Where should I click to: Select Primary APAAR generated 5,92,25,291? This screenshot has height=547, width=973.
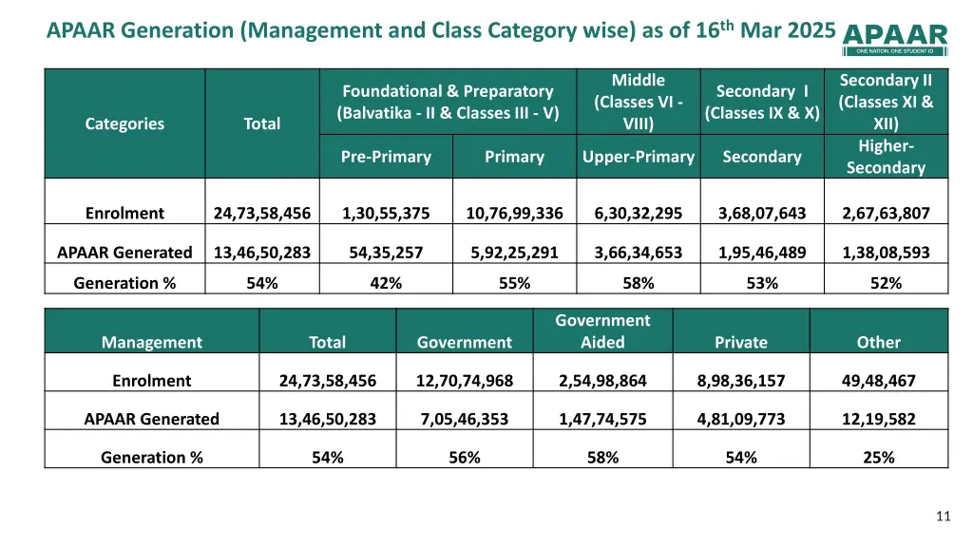pos(514,253)
